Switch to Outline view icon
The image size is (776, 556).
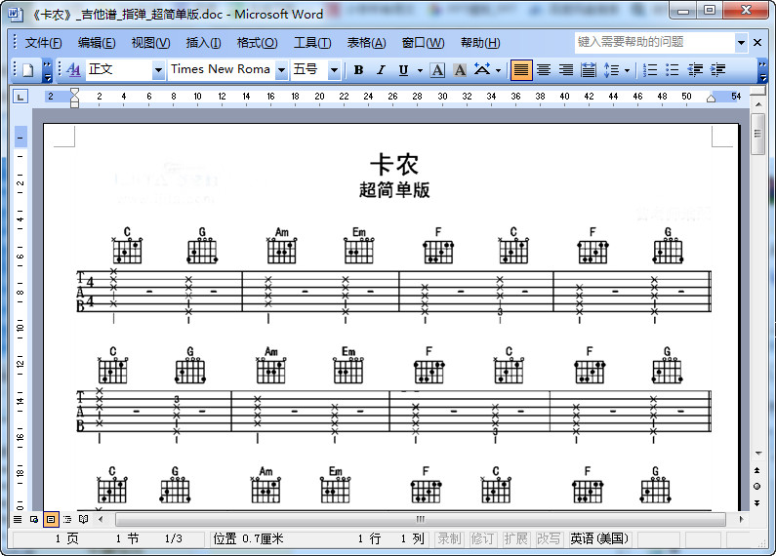pos(67,519)
